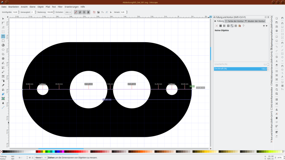
Task: Open the Pfad menu
Action: tap(48, 7)
